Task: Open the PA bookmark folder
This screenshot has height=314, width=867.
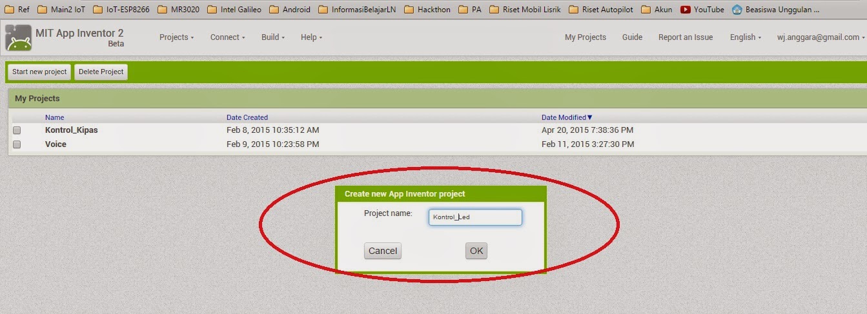Action: (470, 10)
